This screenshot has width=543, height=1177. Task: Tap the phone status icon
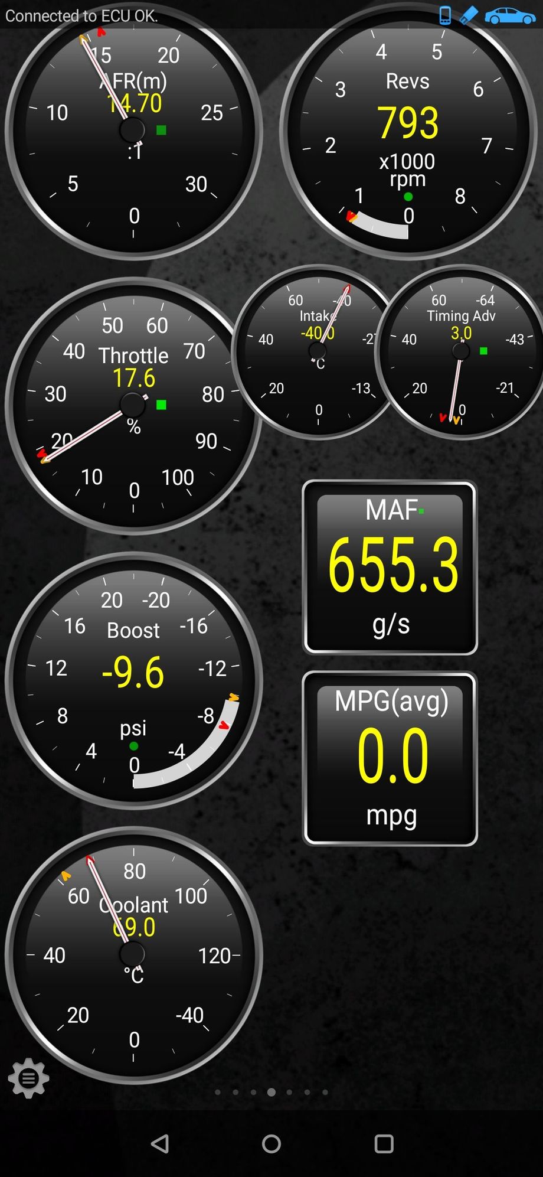point(446,16)
